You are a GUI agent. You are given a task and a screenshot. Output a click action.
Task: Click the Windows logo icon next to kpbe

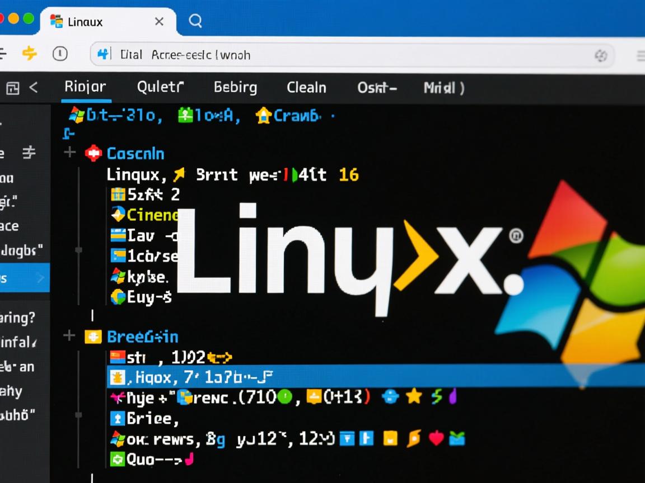(118, 277)
